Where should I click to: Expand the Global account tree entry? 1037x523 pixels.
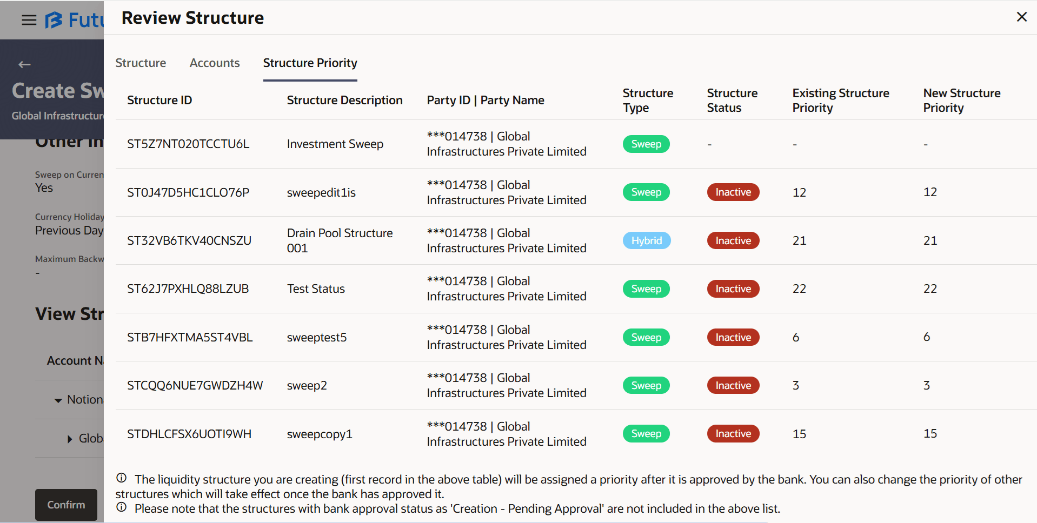coord(69,438)
